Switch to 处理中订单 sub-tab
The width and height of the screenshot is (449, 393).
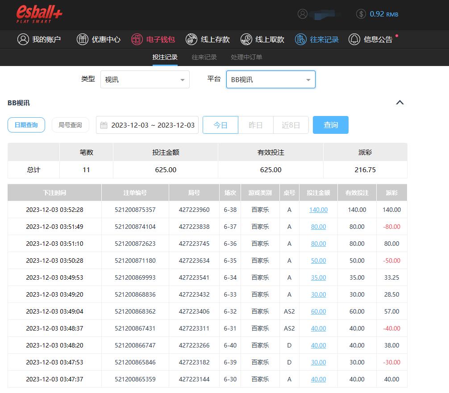point(246,57)
